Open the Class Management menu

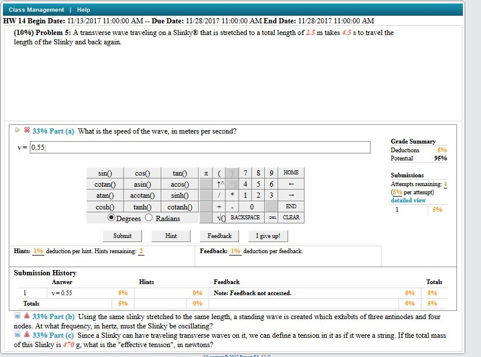[x=36, y=10]
